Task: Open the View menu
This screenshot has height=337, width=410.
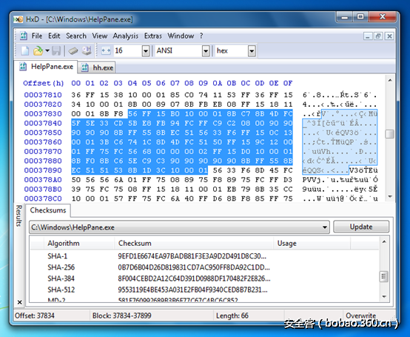Action: pos(100,36)
